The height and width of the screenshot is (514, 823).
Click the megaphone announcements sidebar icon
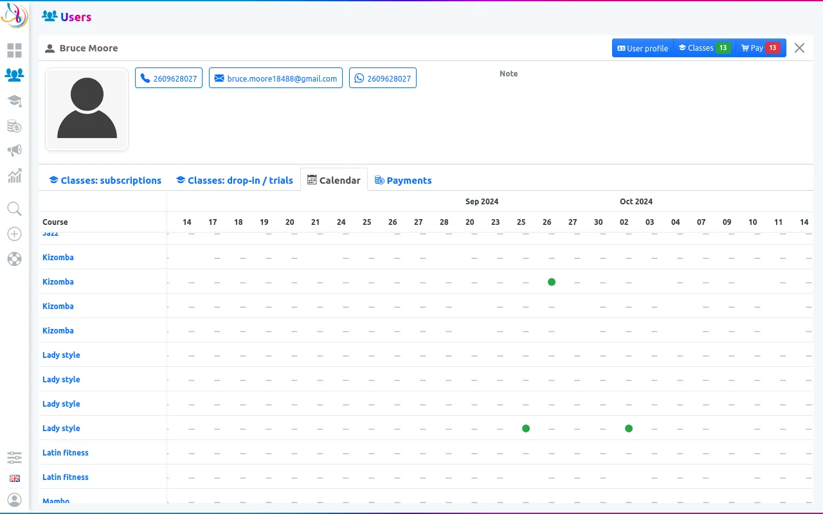[x=14, y=150]
